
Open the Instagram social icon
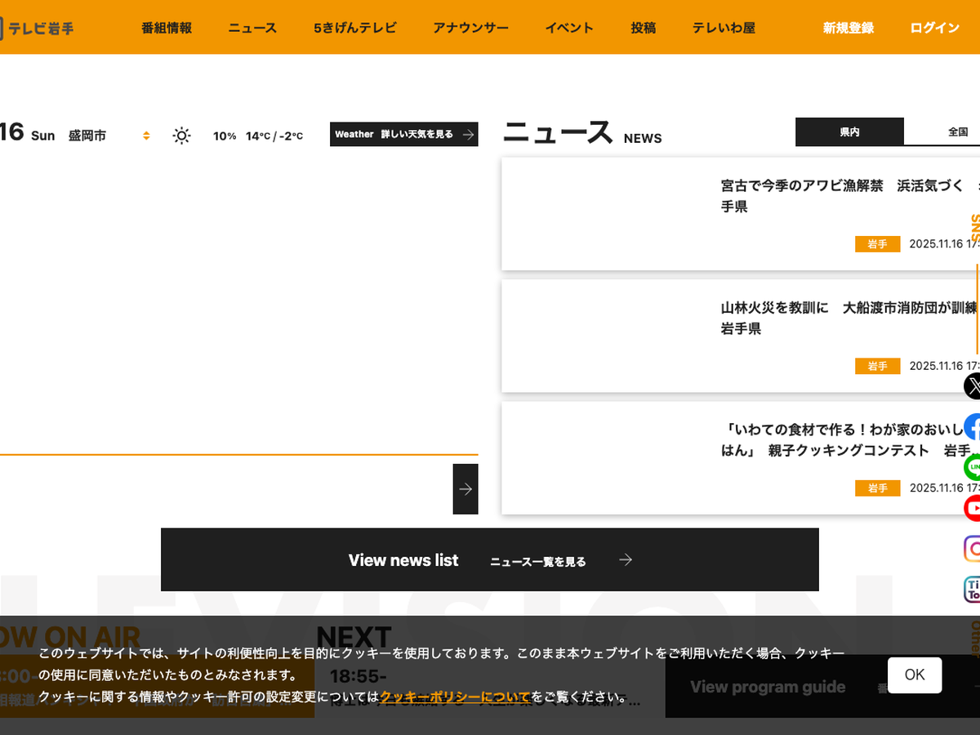pyautogui.click(x=972, y=549)
